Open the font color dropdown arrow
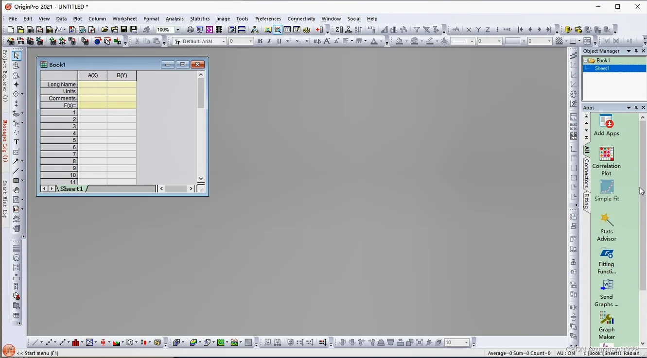 [382, 41]
